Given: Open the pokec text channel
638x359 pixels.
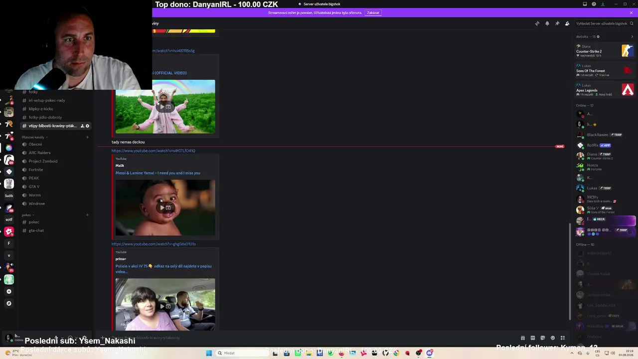Looking at the screenshot, I should coord(55,222).
